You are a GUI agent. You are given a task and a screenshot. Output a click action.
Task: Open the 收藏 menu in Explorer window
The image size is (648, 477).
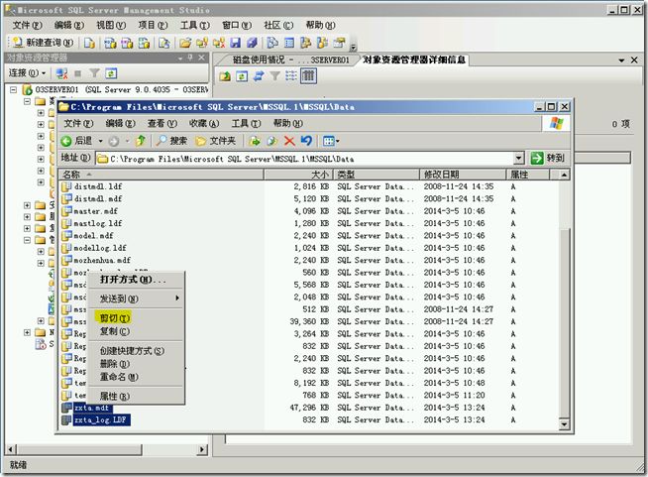(204, 123)
